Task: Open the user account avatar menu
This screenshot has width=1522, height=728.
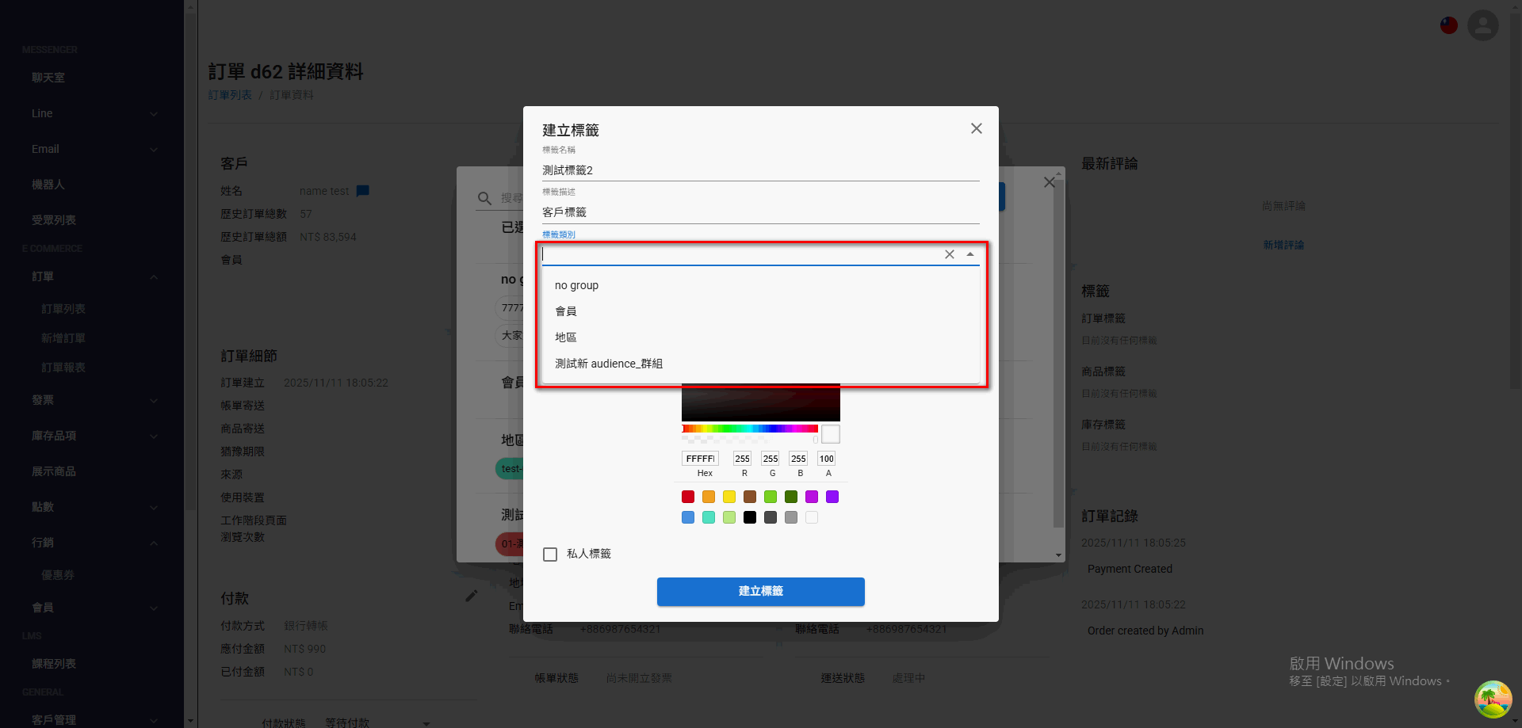Action: [x=1483, y=25]
